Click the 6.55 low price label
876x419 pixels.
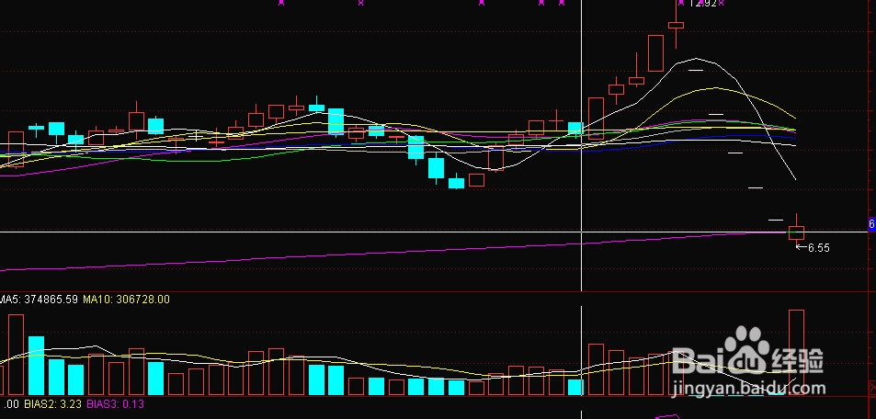(819, 248)
